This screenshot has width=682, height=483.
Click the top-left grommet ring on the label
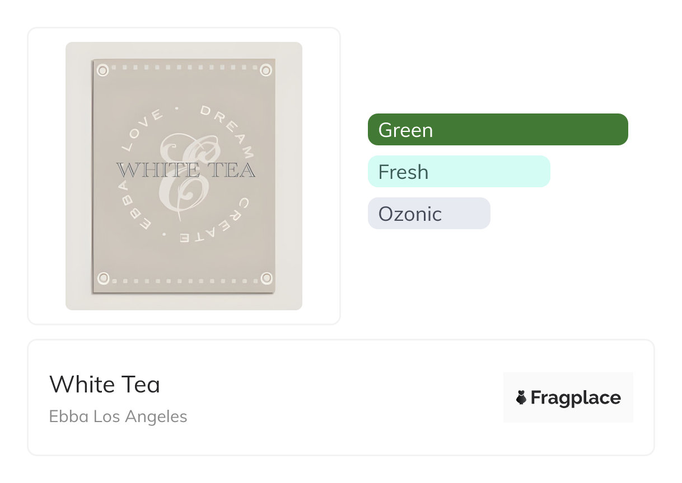tap(102, 70)
